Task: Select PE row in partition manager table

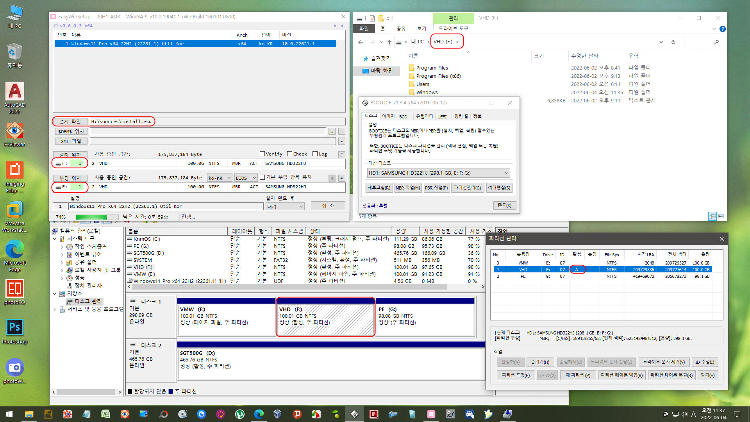Action: (x=601, y=276)
